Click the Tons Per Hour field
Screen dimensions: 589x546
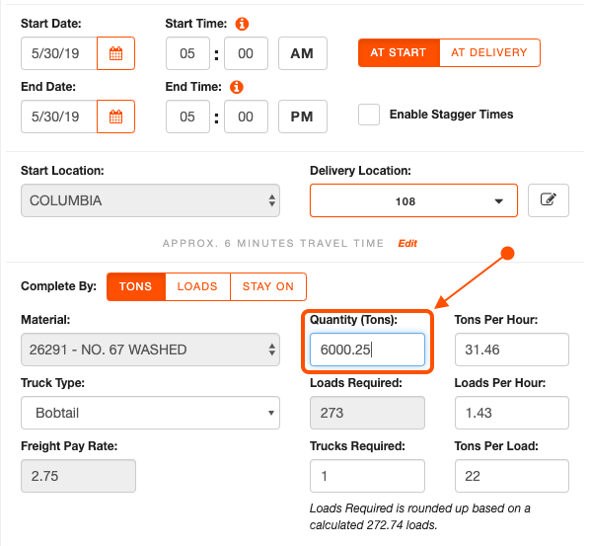(512, 350)
